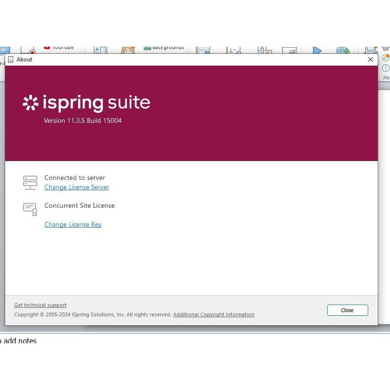Select the Backgrounds icon in the toolbar
The image size is (390, 390).
click(x=148, y=47)
